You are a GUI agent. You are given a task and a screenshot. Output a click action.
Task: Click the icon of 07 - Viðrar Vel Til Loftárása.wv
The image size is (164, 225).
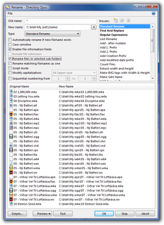11,199
